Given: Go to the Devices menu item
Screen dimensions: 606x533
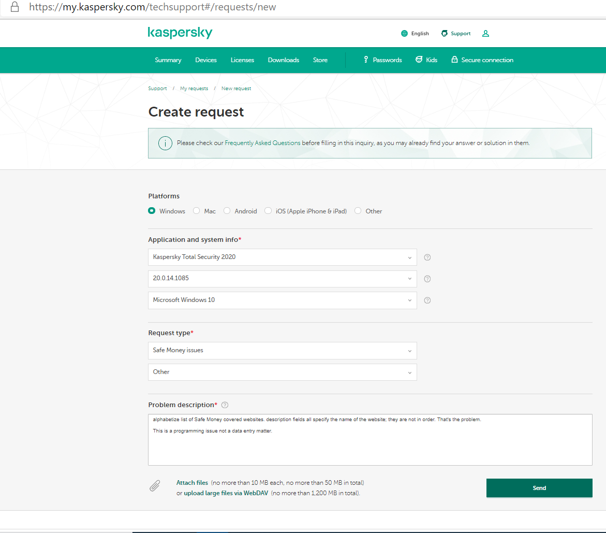Looking at the screenshot, I should coord(206,60).
